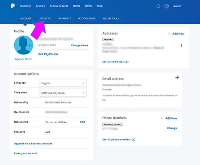Viewport: 200px width, 165px height.
Task: Click Edit next to National ID
Action: click(x=83, y=122)
